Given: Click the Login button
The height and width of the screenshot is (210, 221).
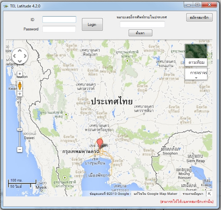Looking at the screenshot, I should pos(92,24).
